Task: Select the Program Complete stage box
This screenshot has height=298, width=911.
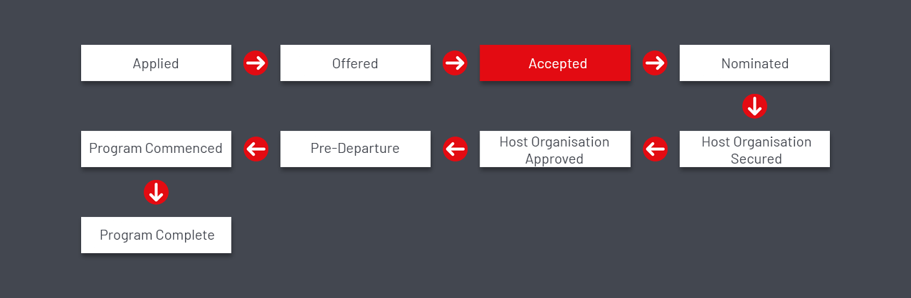Action: point(156,235)
